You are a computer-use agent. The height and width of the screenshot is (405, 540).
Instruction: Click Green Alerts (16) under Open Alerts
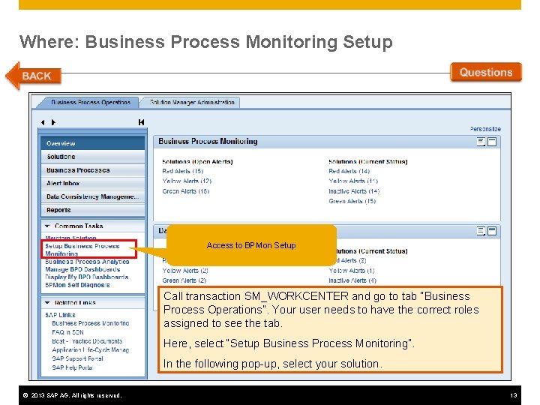186,191
